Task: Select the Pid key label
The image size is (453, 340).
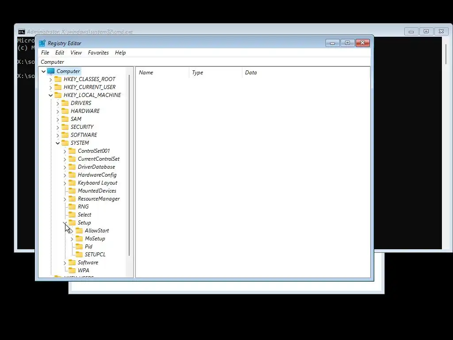Action: 88,247
